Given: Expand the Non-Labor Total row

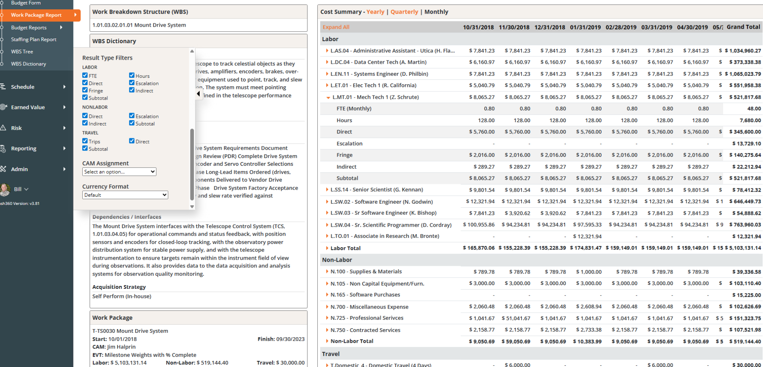Looking at the screenshot, I should [327, 341].
